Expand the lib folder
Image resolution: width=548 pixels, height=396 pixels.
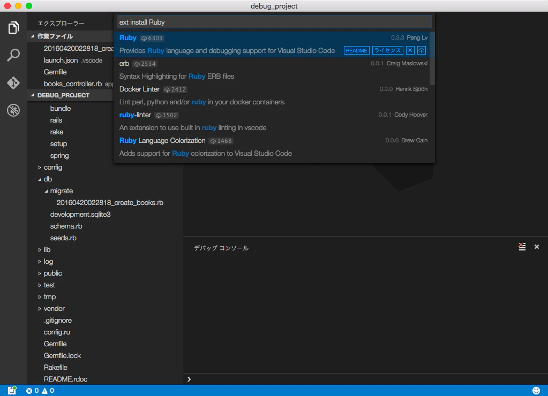pyautogui.click(x=40, y=250)
